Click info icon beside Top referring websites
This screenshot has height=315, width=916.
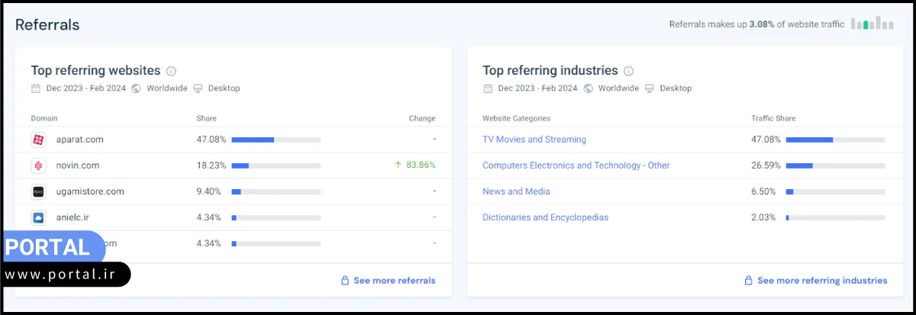pos(171,71)
